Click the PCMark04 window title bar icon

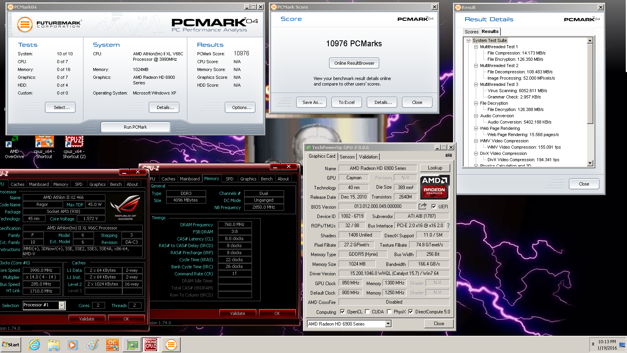[x=11, y=7]
